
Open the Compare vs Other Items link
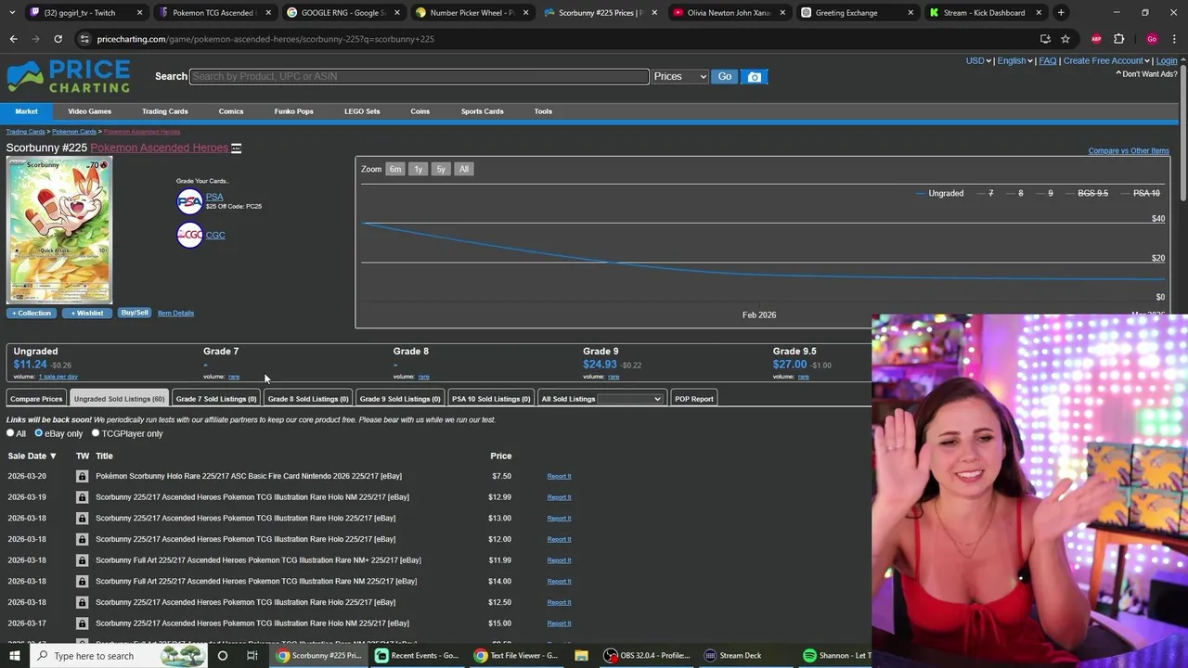point(1129,150)
